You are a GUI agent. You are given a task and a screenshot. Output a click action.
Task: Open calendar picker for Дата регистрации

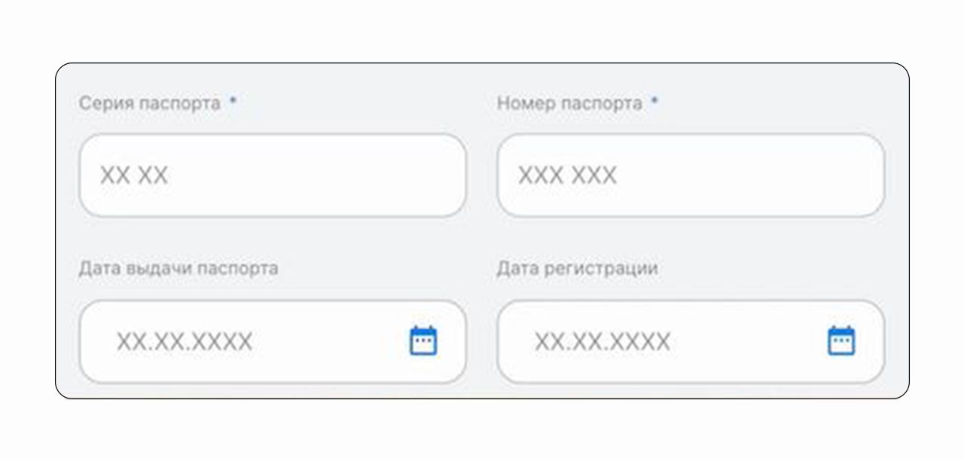tap(841, 341)
